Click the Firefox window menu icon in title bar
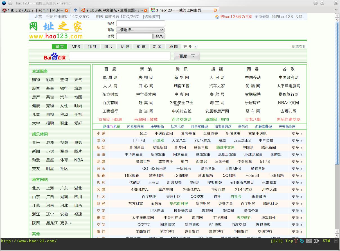The image size is (340, 251). (4, 3)
